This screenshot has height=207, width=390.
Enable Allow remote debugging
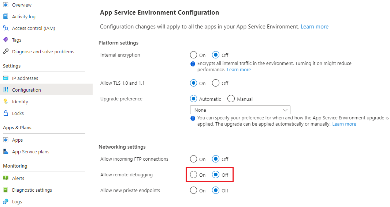coord(194,175)
